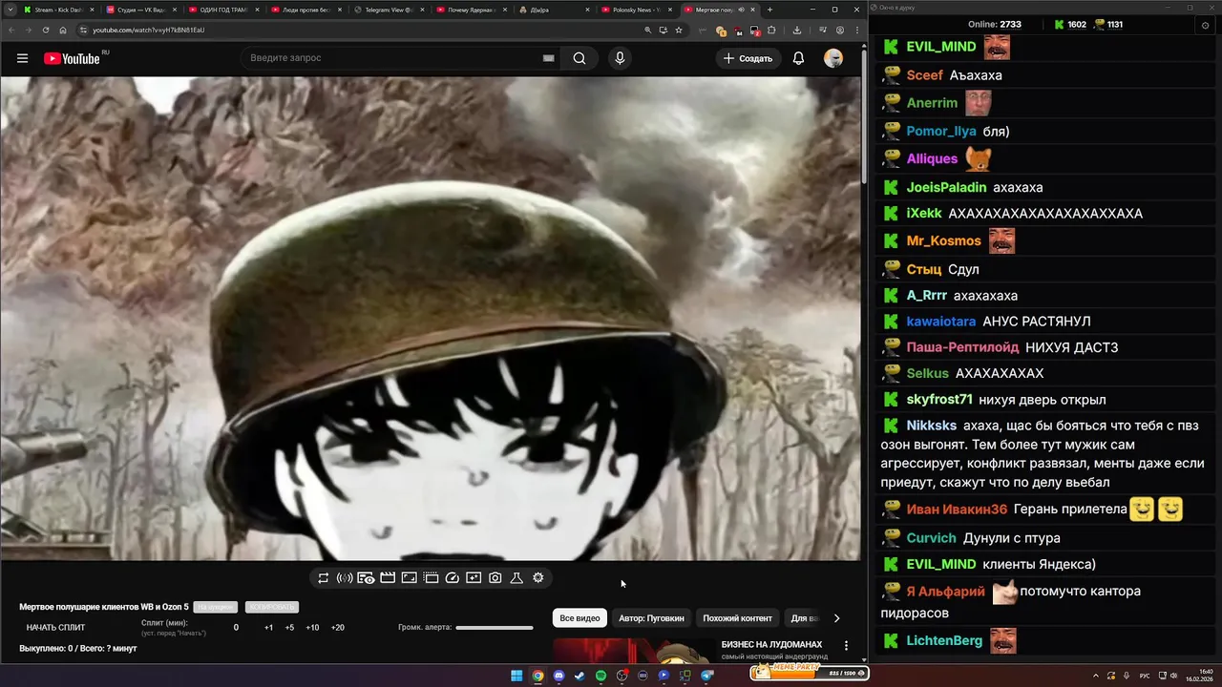Click the browser address bar URL
Image resolution: width=1222 pixels, height=687 pixels.
point(149,30)
